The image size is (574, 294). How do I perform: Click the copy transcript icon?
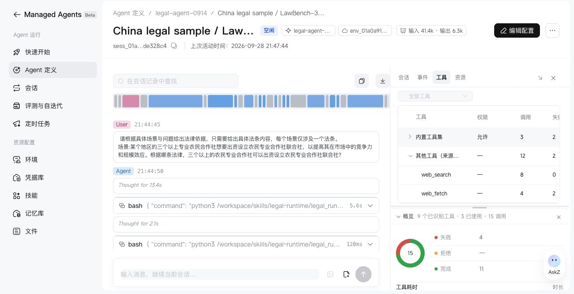coord(361,81)
